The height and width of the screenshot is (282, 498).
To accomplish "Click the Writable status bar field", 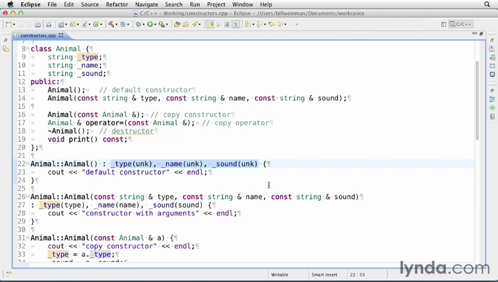I will coord(280,275).
